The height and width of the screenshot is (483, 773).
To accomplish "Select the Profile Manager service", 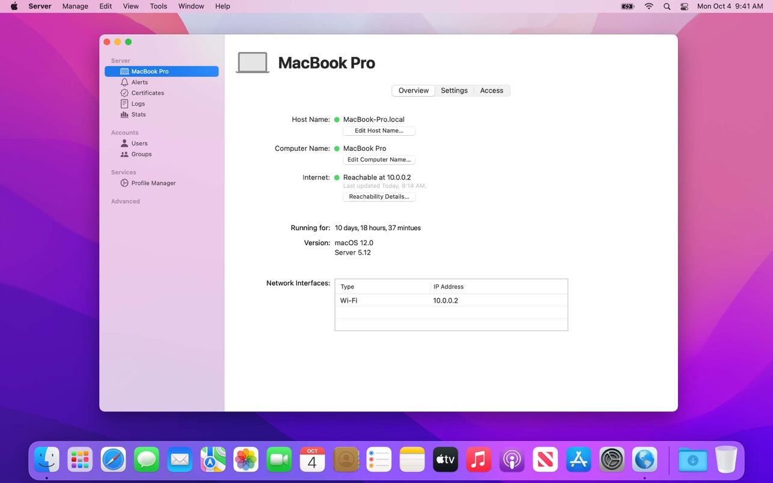I will [x=153, y=183].
